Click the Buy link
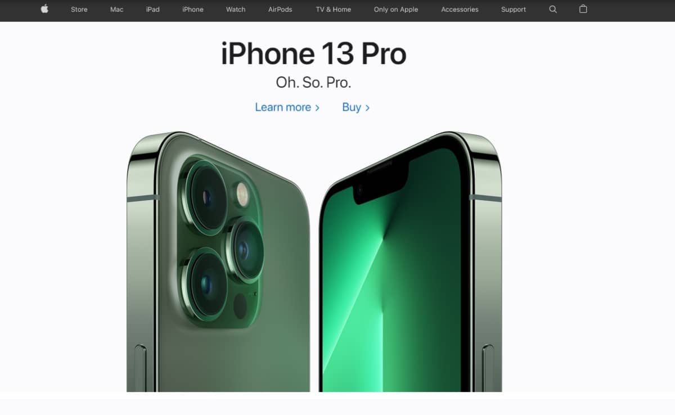The image size is (675, 415). point(352,107)
